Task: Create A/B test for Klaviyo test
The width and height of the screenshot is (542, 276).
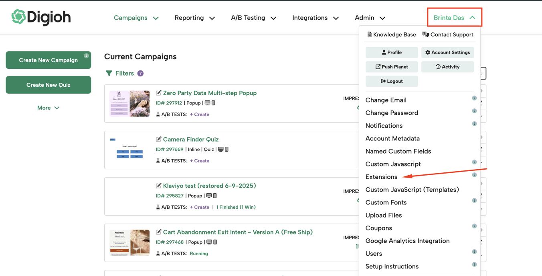Action: coord(200,207)
